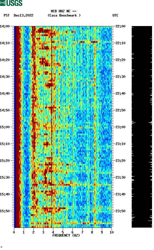The image size is (154, 250).
Task: Click the 23:50 UTC time label
Action: [x=121, y=211]
